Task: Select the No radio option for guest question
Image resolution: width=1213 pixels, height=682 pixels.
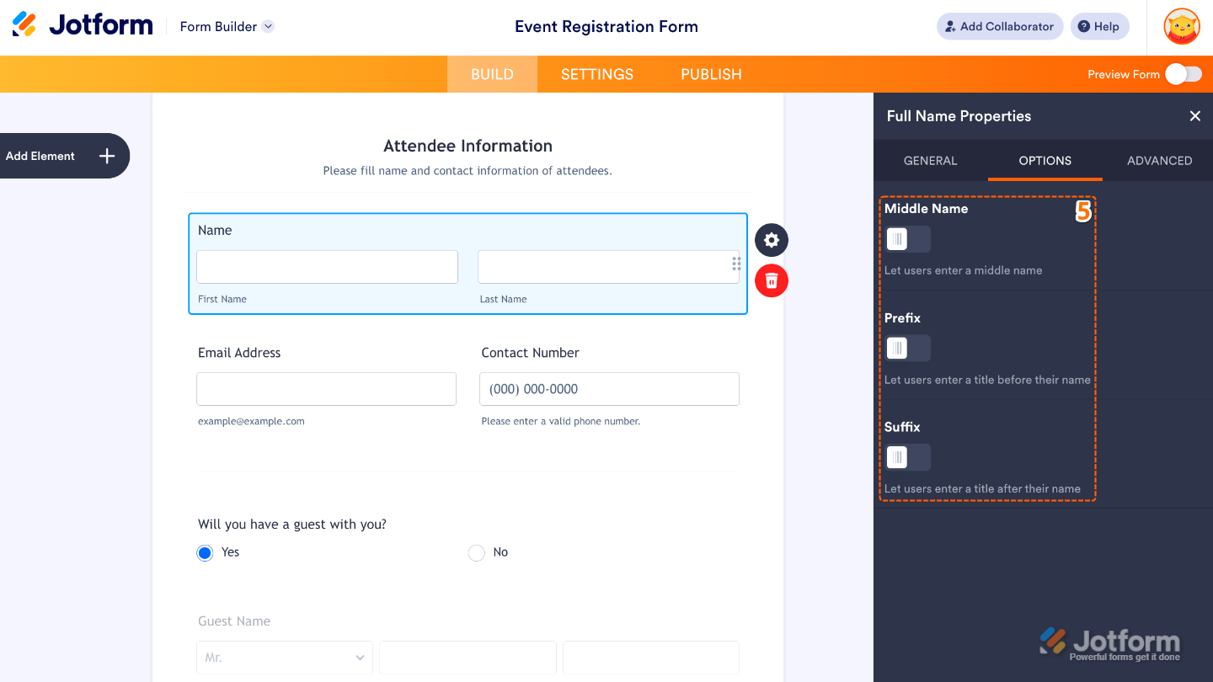Action: [476, 551]
